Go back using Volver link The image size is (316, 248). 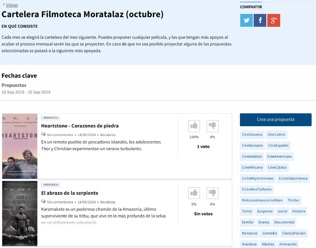coord(12,5)
